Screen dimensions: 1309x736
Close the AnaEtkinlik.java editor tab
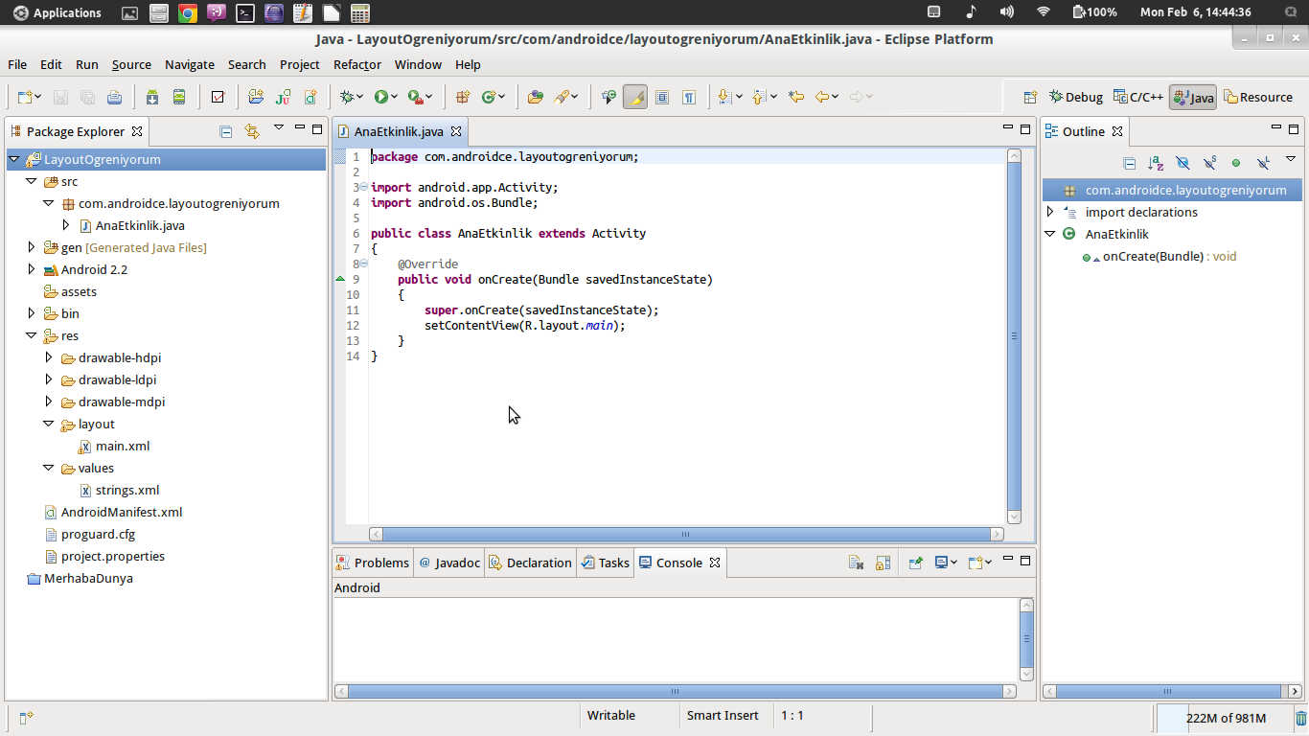point(456,131)
